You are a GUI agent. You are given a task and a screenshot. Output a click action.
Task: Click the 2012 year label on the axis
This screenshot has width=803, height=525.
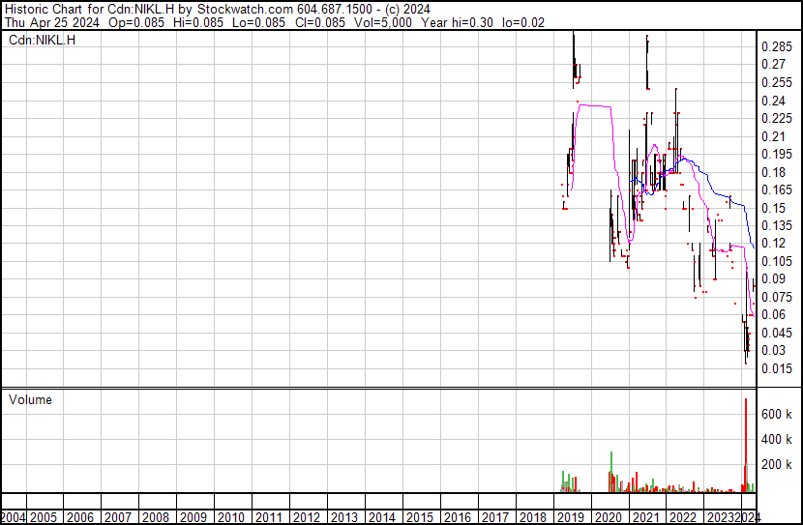[x=307, y=516]
